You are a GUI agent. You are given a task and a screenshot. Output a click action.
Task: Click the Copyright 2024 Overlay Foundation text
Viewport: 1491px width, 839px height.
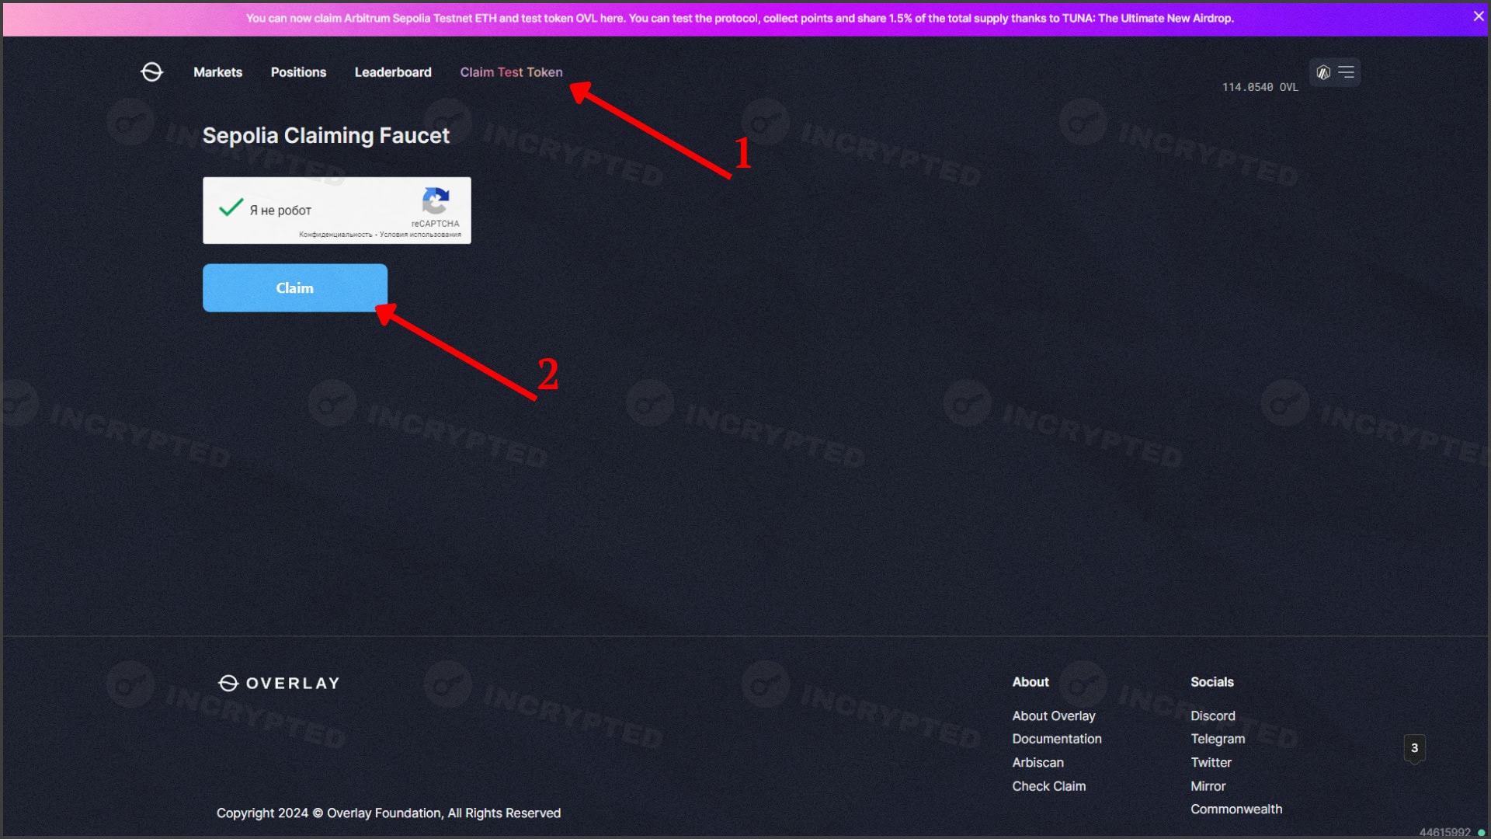tap(388, 813)
